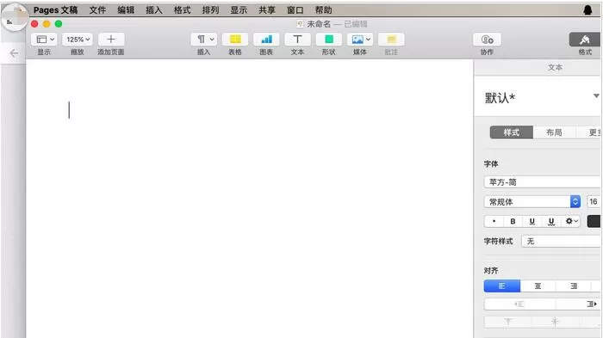
Task: Open the Pages 文稿 menu
Action: (x=55, y=10)
